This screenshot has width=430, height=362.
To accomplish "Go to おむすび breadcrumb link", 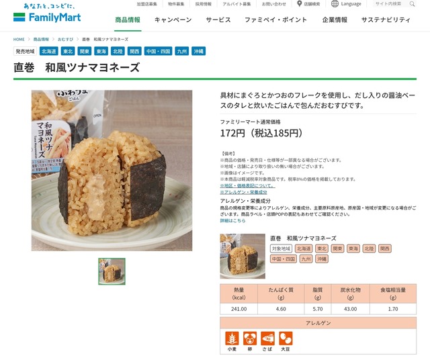I will point(66,39).
